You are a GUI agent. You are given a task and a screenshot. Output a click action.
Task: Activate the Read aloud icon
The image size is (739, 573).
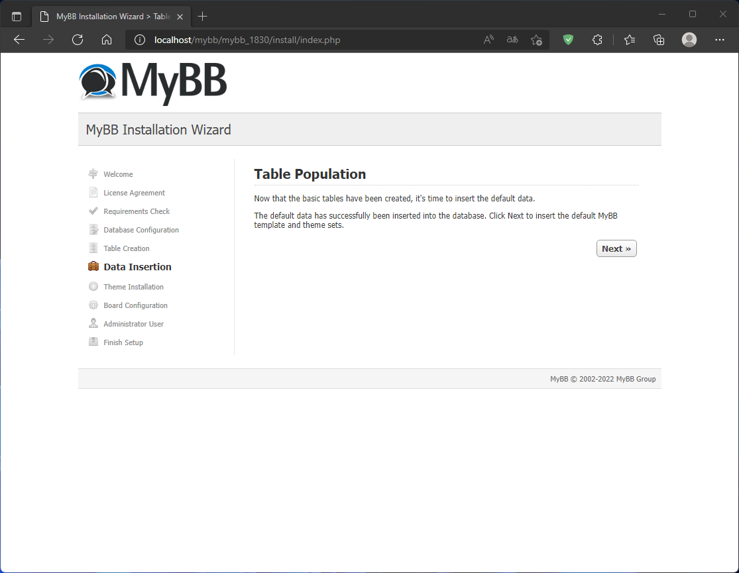coord(488,40)
